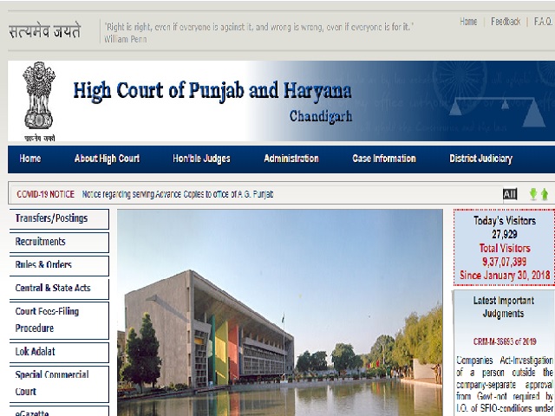Screen dimensions: 555x416
Task: Open Court Fees-Filing Procedure link
Action: pyautogui.click(x=59, y=320)
